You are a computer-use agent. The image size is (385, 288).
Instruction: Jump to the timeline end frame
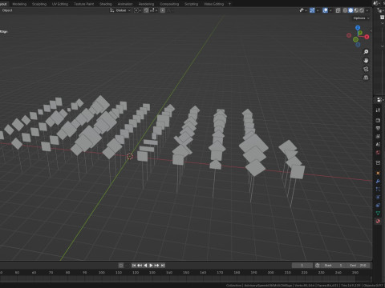click(163, 266)
